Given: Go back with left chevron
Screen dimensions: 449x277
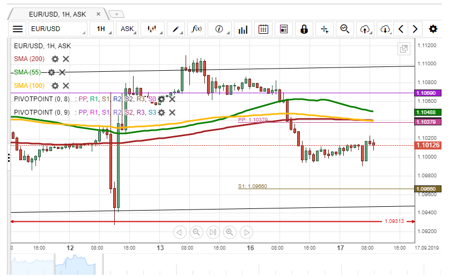Looking at the screenshot, I should pos(401,29).
